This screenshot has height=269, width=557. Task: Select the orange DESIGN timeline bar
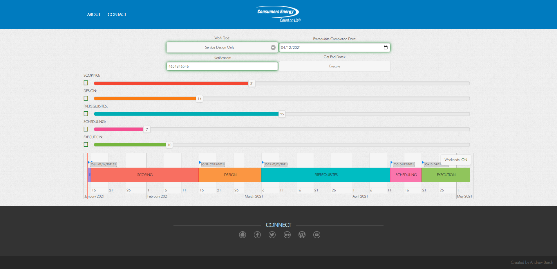tap(230, 175)
